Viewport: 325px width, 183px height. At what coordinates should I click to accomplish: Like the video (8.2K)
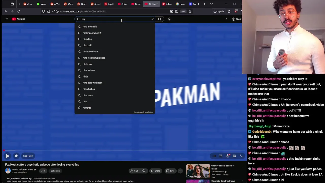pyautogui.click(x=134, y=171)
